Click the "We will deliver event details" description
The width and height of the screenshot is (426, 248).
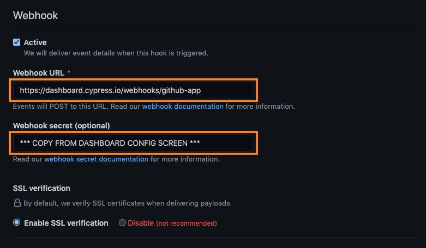[116, 53]
